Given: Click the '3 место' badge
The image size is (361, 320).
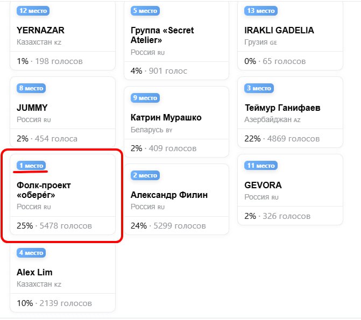Looking at the screenshot, I should coord(259,88).
